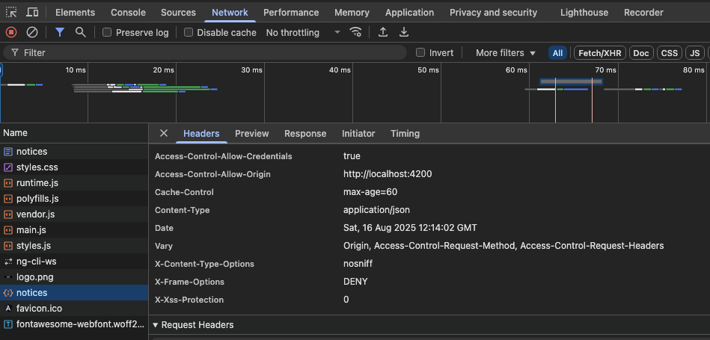Image resolution: width=710 pixels, height=340 pixels.
Task: Open the More filters dropdown
Action: pyautogui.click(x=506, y=53)
